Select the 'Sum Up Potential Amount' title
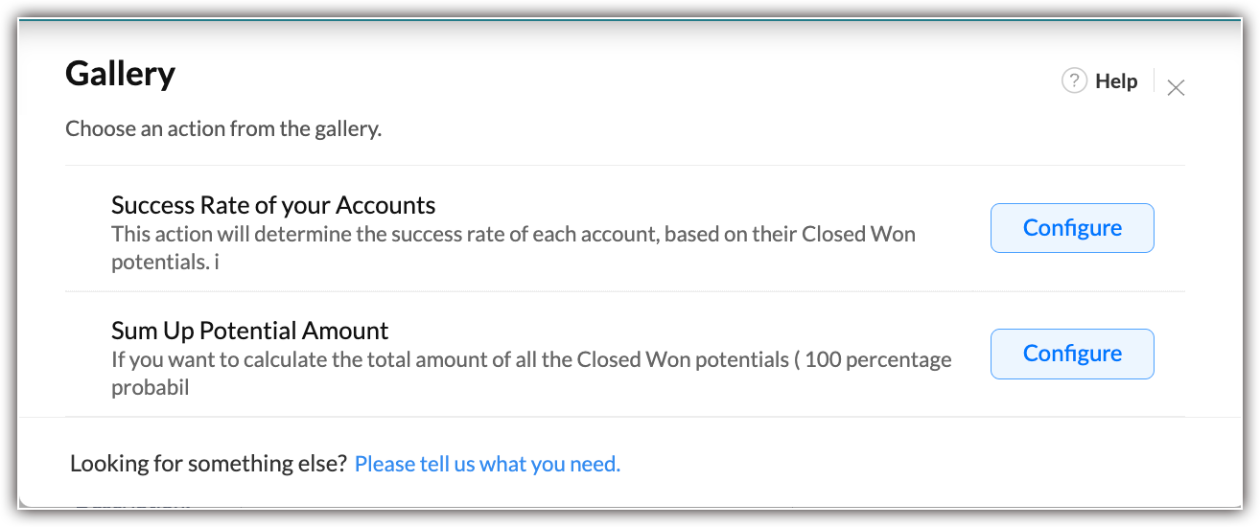 click(249, 332)
